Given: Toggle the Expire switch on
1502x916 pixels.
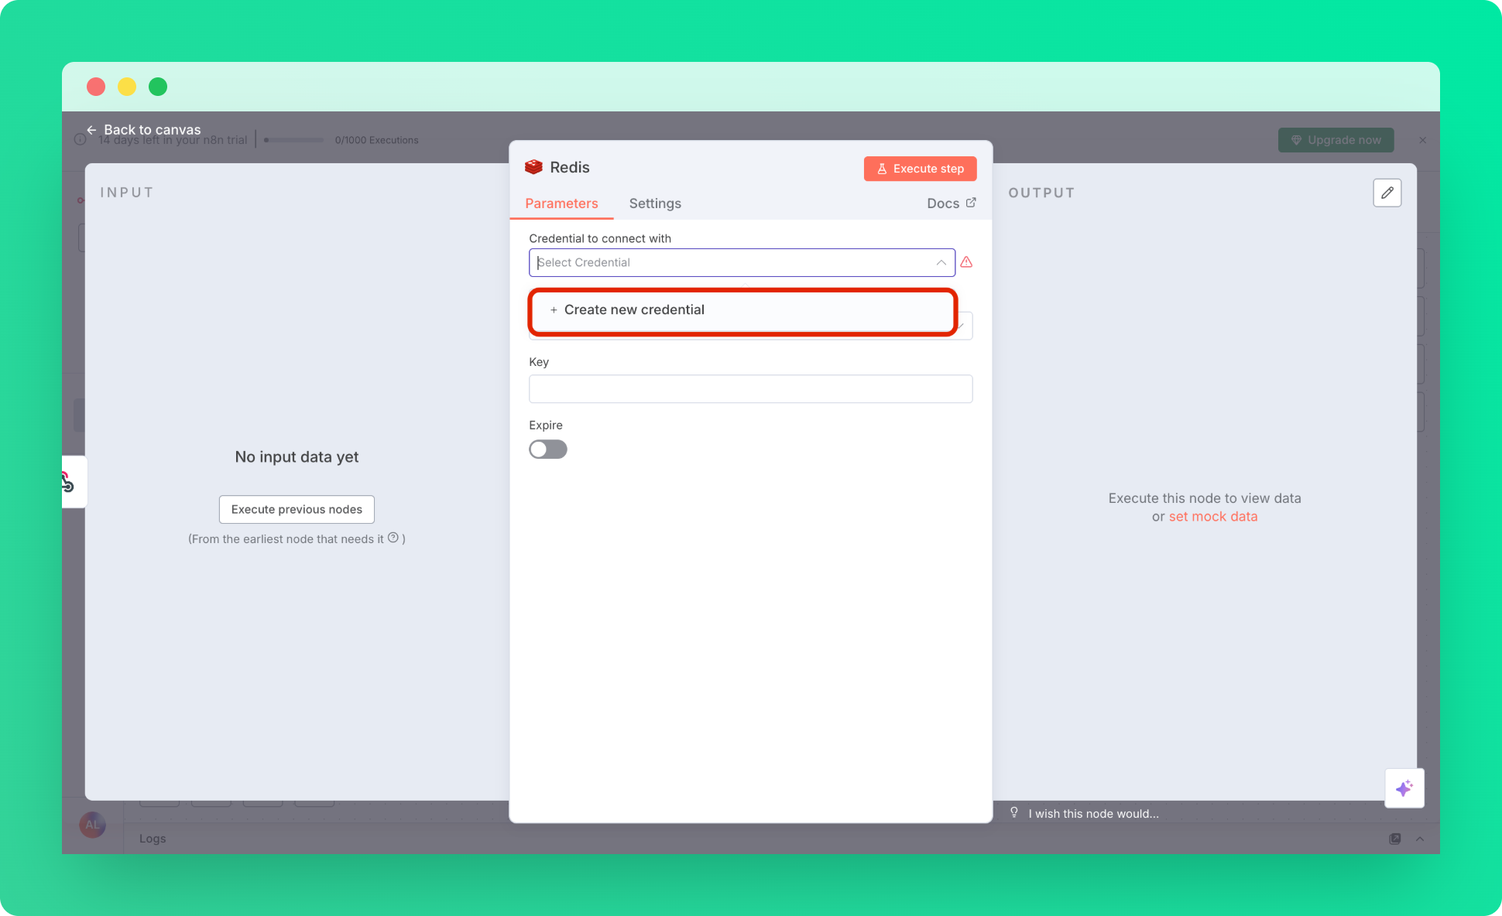Looking at the screenshot, I should coord(548,449).
